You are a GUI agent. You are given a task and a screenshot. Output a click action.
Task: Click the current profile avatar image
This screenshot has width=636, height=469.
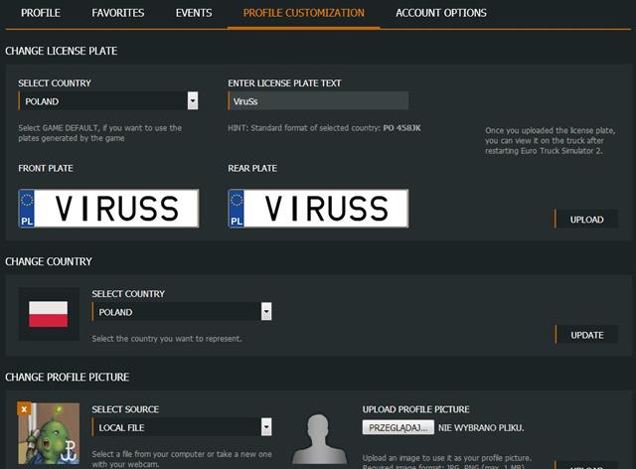pyautogui.click(x=50, y=437)
